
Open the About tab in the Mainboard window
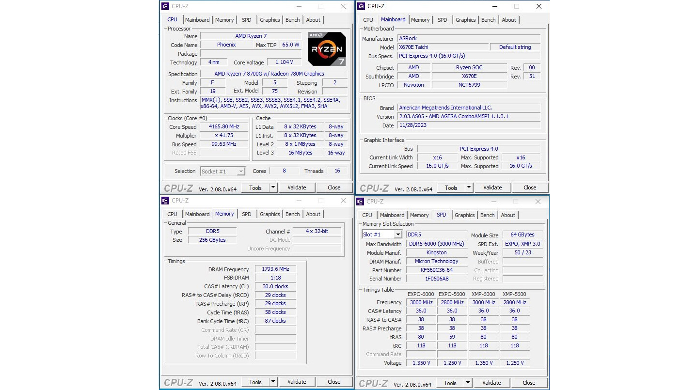click(x=509, y=20)
